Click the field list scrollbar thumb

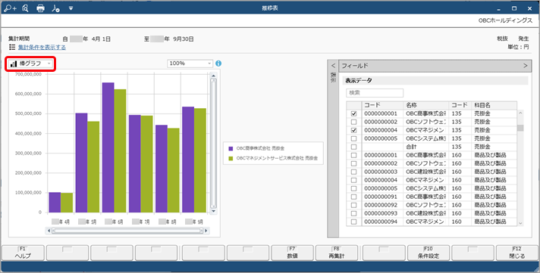tap(520, 128)
